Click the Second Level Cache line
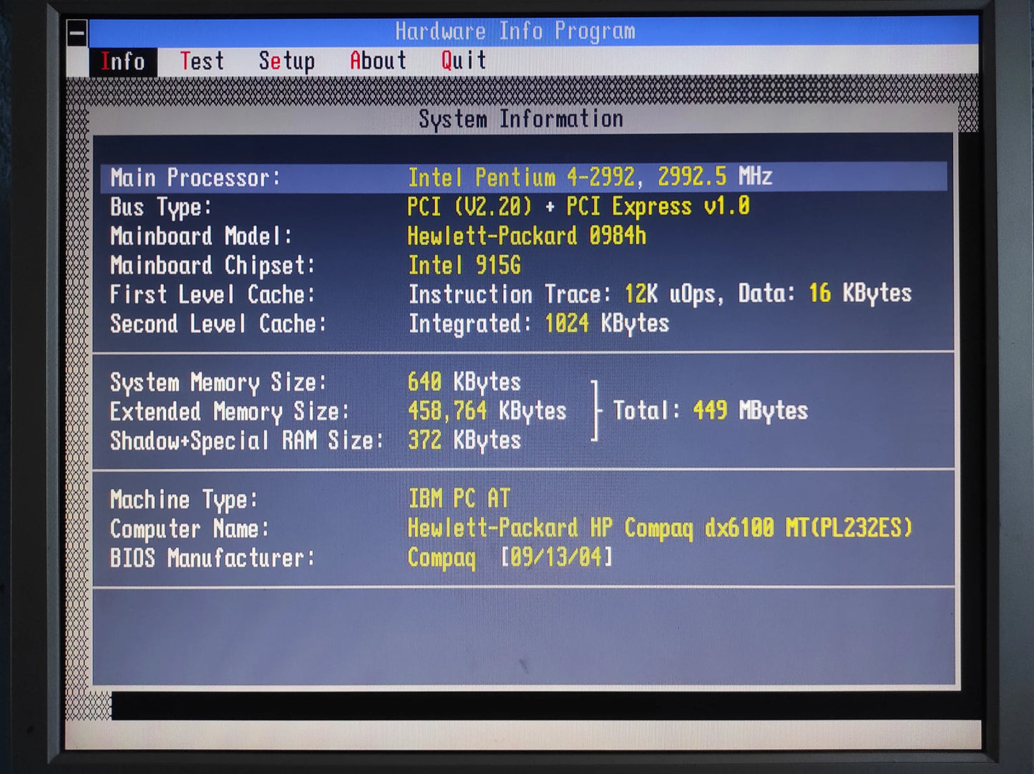Screen dimensions: 1034x774 [524, 324]
